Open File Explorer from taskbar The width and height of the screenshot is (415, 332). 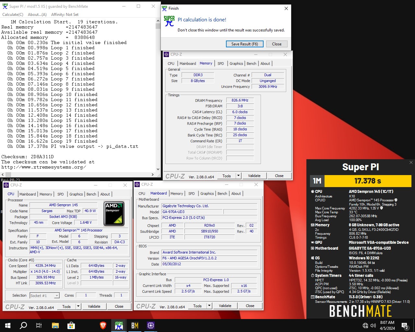tap(55, 326)
